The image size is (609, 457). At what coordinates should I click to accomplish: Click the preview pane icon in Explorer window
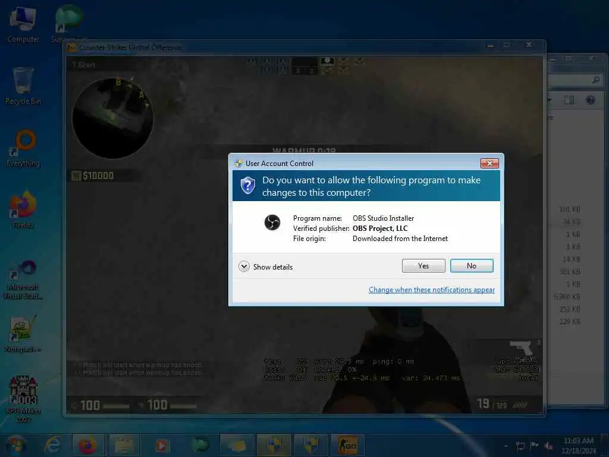569,100
